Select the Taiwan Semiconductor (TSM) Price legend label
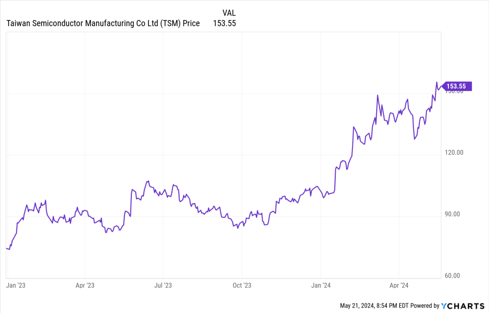The image size is (489, 313). [103, 23]
